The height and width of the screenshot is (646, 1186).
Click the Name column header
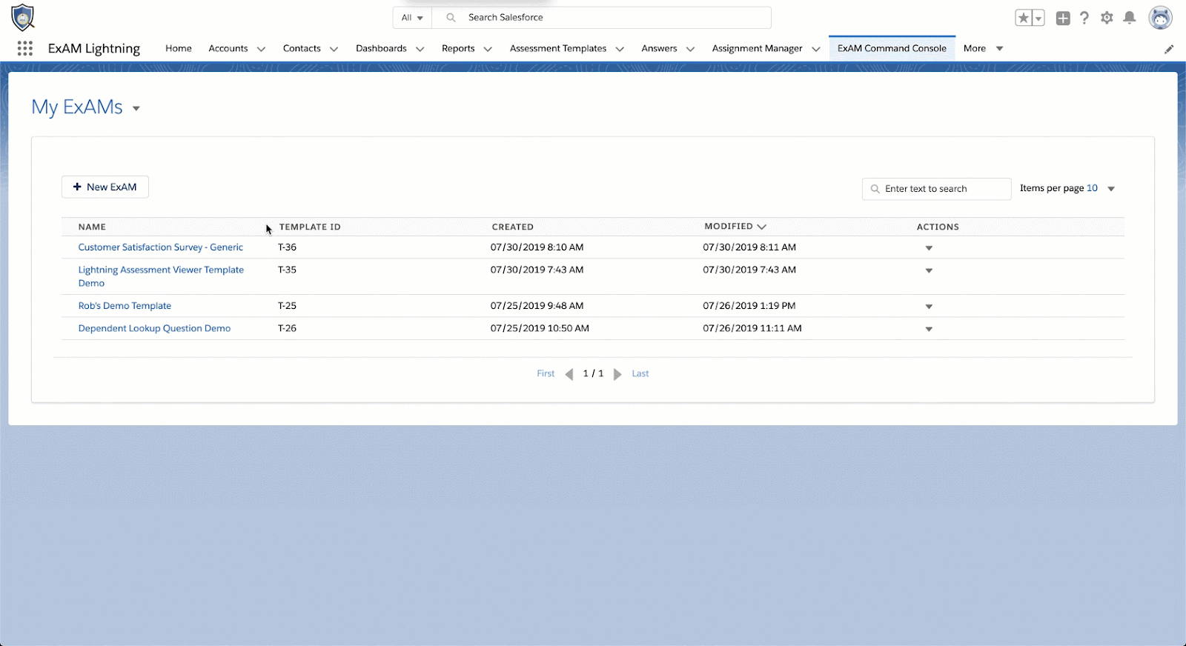pyautogui.click(x=92, y=227)
